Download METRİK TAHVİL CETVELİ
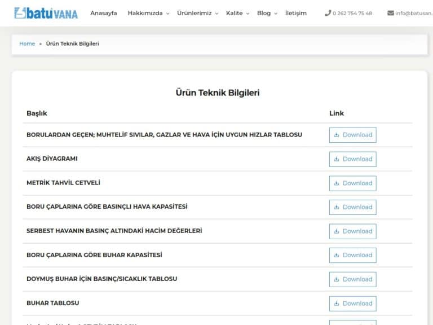The height and width of the screenshot is (325, 433). [x=352, y=183]
